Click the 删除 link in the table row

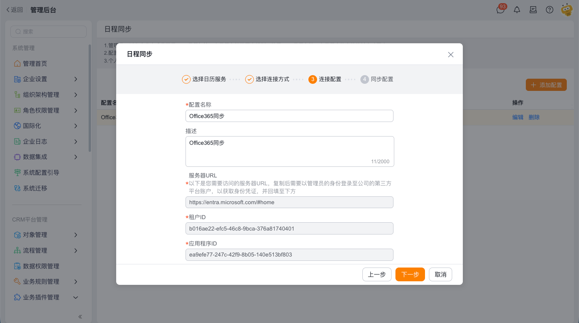click(x=534, y=117)
